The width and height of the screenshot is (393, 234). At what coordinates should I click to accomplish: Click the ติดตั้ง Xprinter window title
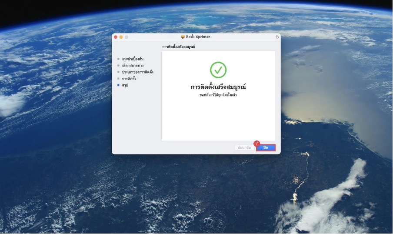pyautogui.click(x=198, y=37)
